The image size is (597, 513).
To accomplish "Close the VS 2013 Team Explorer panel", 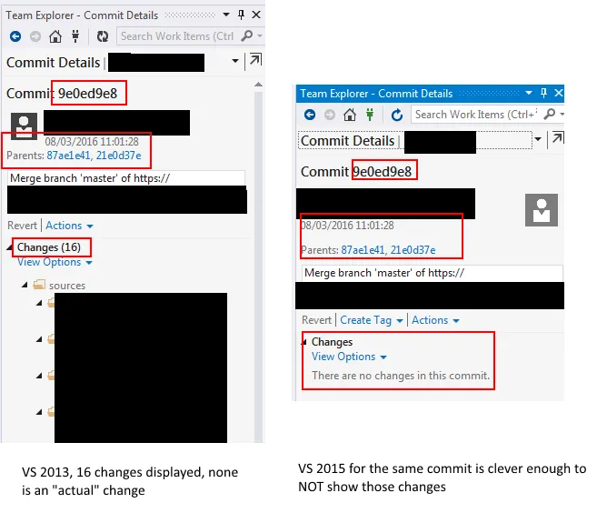I will click(x=256, y=15).
